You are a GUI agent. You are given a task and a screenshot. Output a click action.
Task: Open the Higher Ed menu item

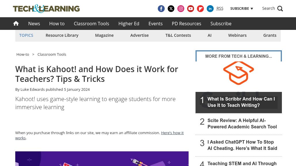tap(129, 24)
